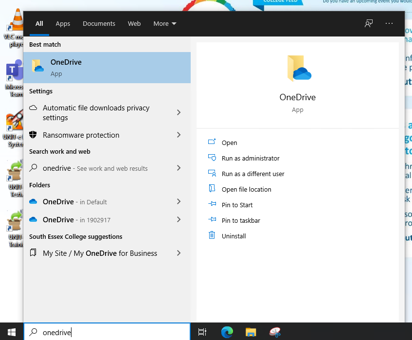Click VLC media player desktop shortcut

[x=15, y=28]
